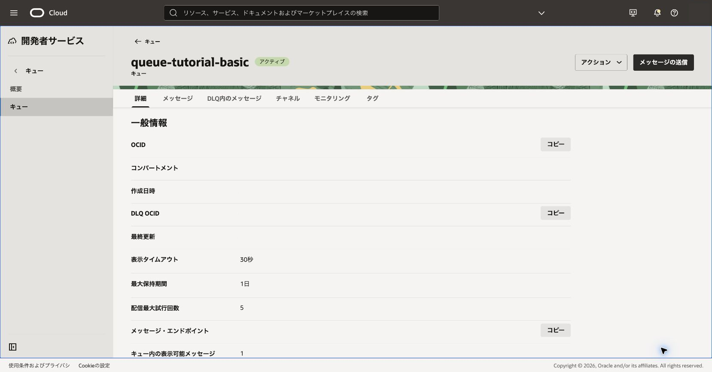Collapse the side navigation panel
The width and height of the screenshot is (712, 372).
point(13,347)
